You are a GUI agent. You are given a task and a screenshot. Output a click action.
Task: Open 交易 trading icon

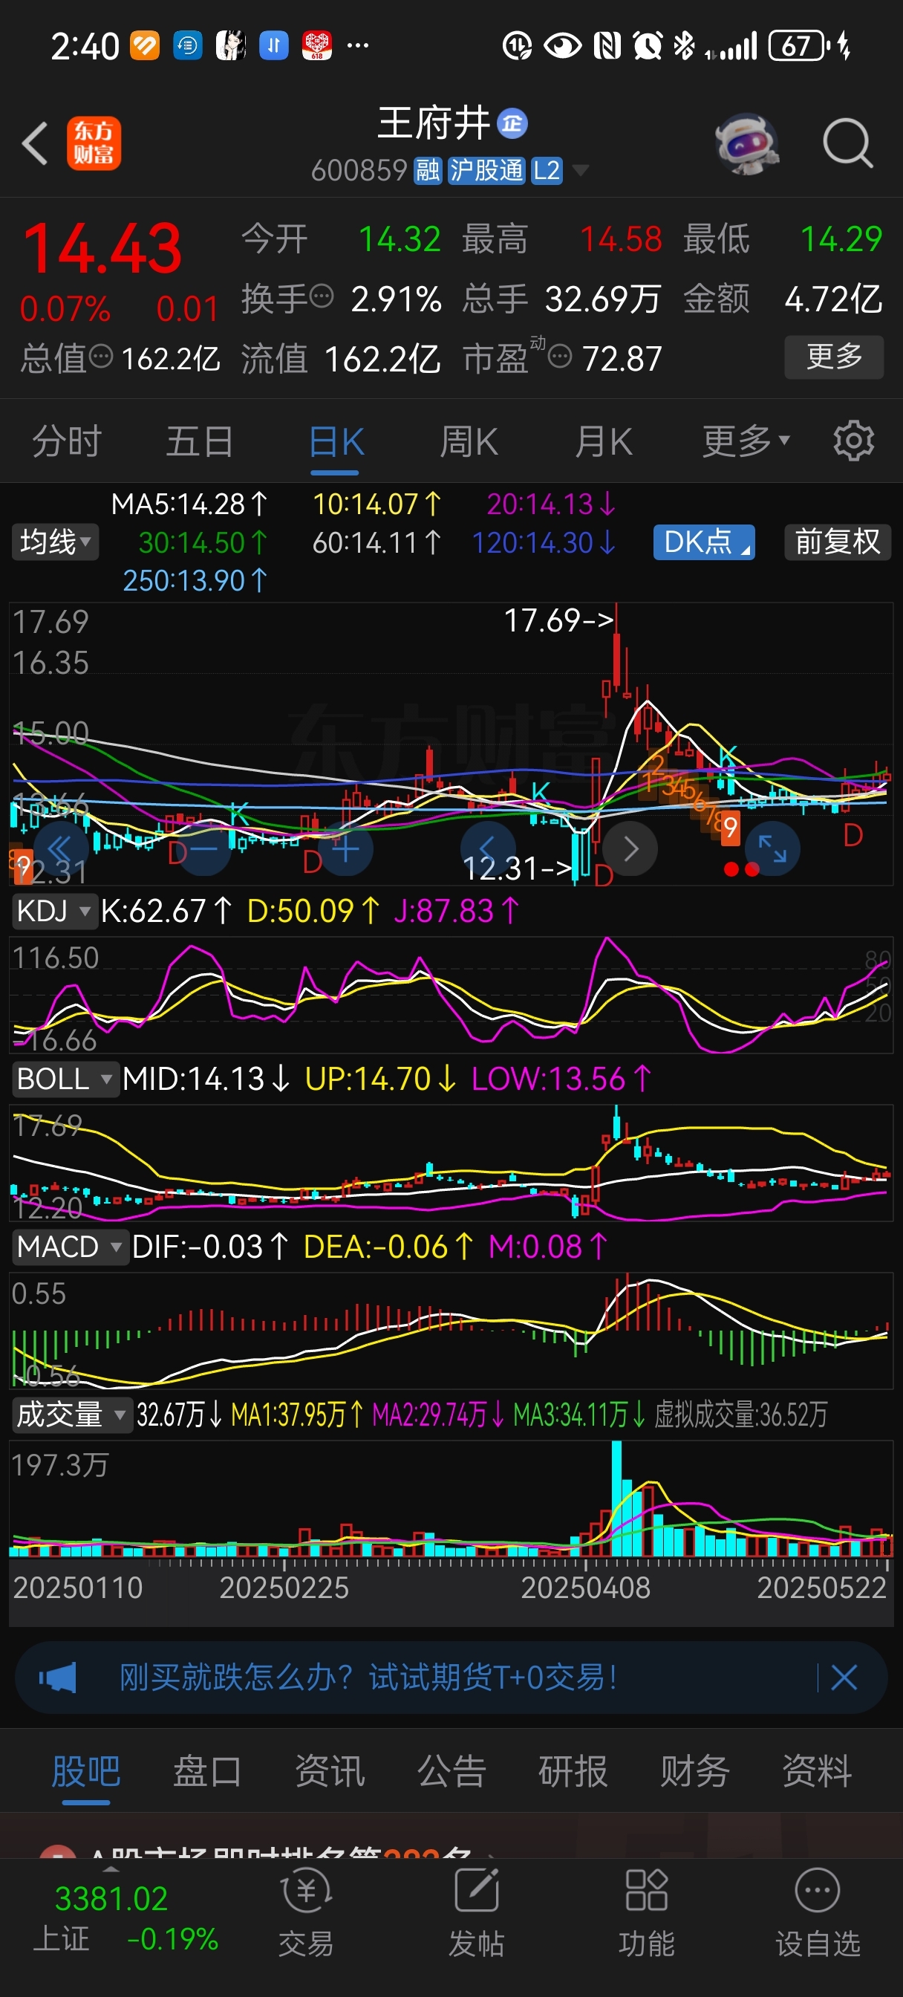coord(306,1911)
